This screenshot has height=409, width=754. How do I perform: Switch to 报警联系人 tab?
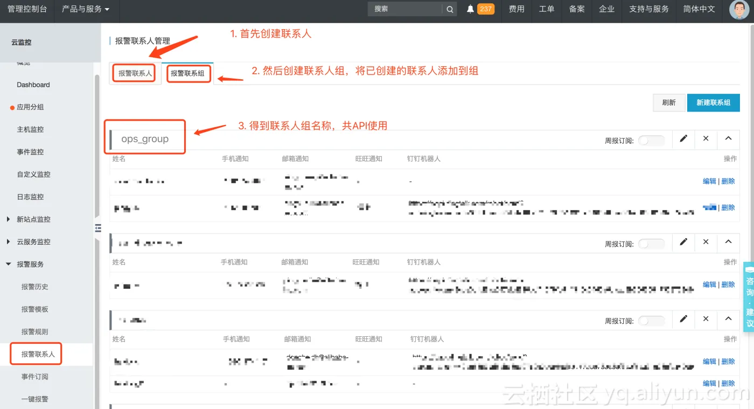[135, 73]
